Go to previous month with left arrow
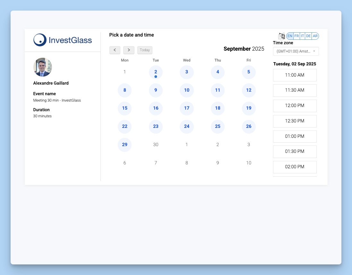Image resolution: width=352 pixels, height=275 pixels. click(x=115, y=50)
